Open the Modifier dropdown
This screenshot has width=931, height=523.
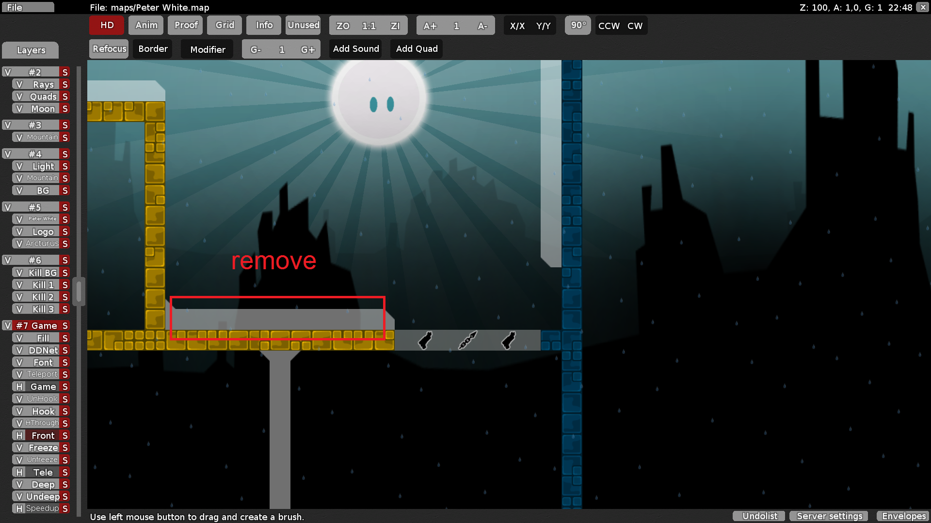[208, 49]
